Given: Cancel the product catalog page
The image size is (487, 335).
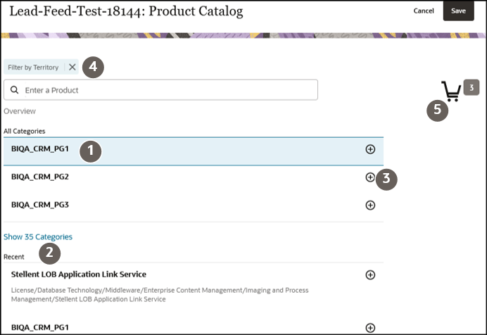Looking at the screenshot, I should (424, 11).
